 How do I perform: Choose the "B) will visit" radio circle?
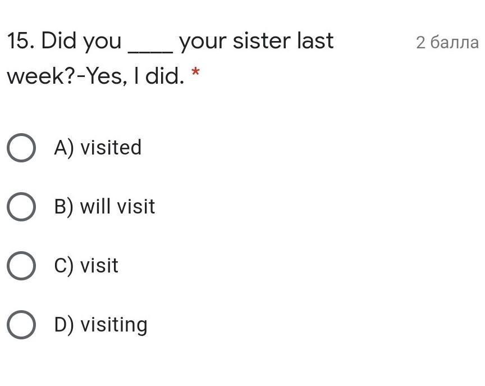[x=21, y=207]
